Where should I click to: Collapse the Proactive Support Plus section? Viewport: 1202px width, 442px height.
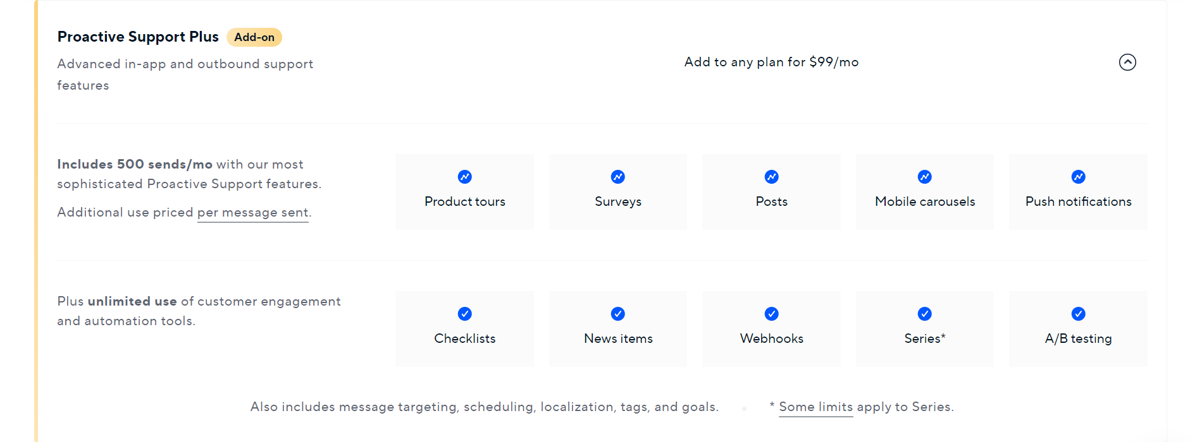click(x=1127, y=62)
